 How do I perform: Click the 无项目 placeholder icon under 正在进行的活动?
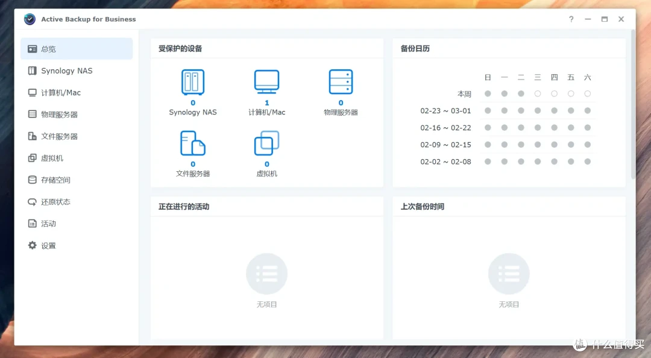[x=266, y=274]
